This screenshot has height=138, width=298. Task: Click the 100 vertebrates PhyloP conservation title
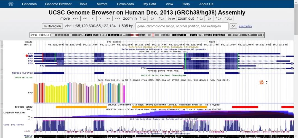[163, 119]
